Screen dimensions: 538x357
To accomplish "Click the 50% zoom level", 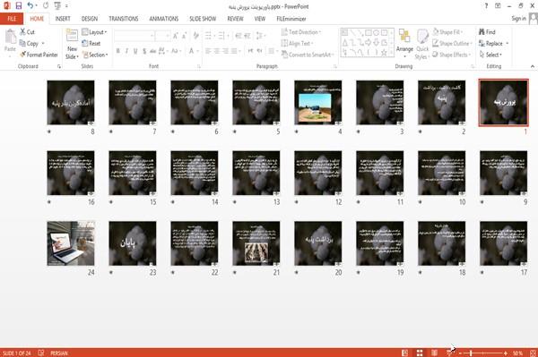I will (517, 353).
